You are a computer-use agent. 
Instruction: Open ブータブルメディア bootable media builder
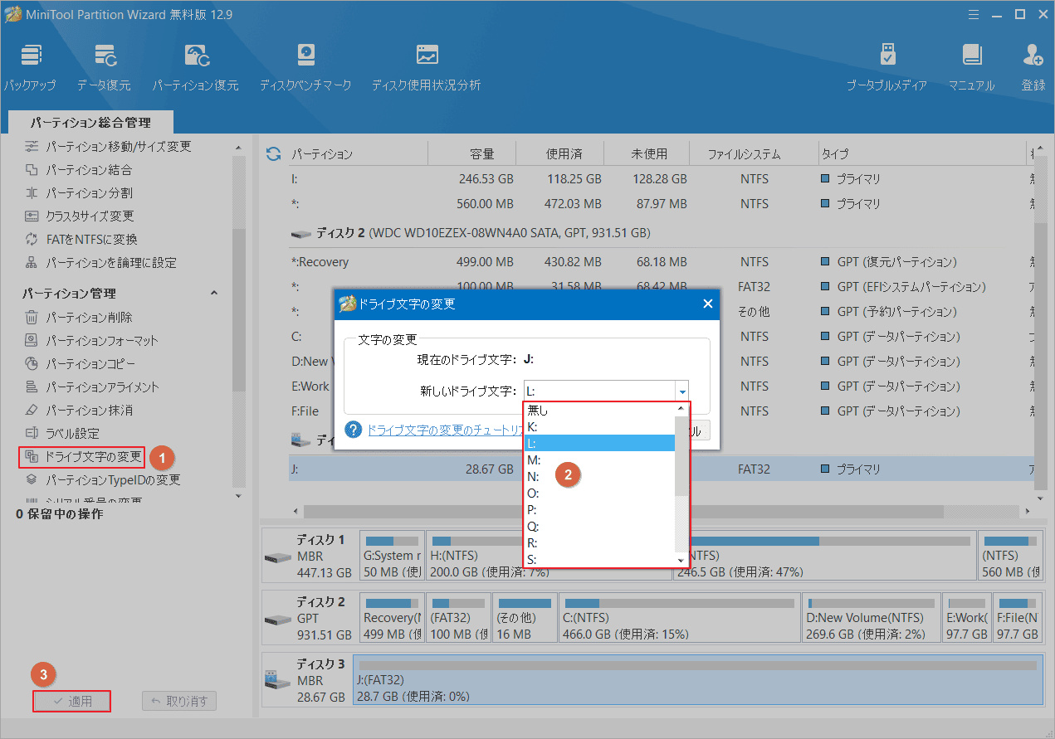click(x=886, y=67)
